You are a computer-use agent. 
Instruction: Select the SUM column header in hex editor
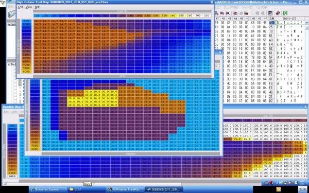click(x=272, y=19)
